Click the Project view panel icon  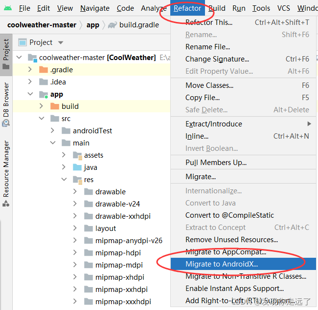(x=23, y=42)
